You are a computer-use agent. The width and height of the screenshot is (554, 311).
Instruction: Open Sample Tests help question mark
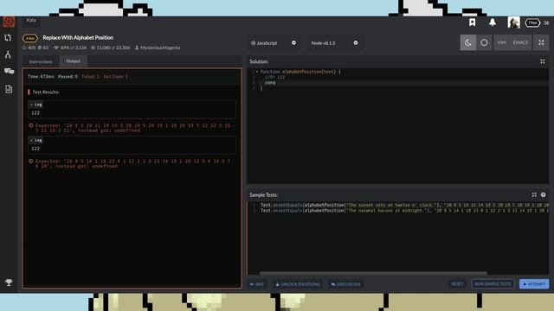(x=543, y=194)
